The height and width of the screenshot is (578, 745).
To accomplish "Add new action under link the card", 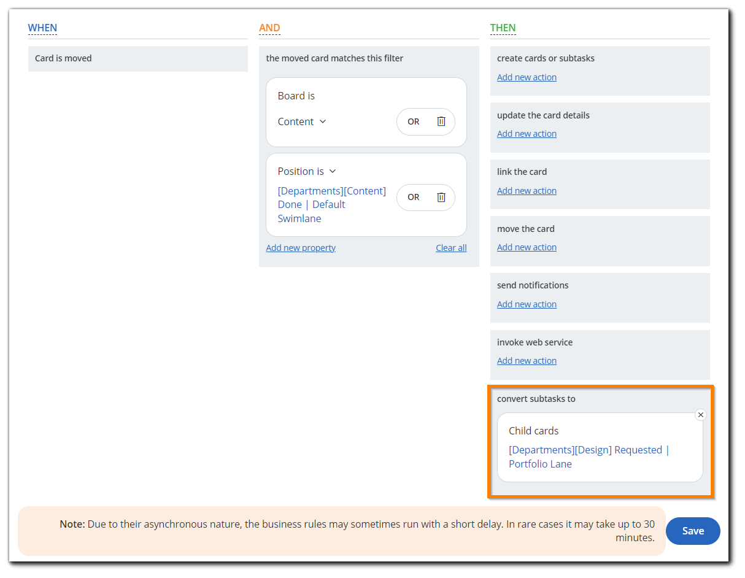I will point(527,191).
